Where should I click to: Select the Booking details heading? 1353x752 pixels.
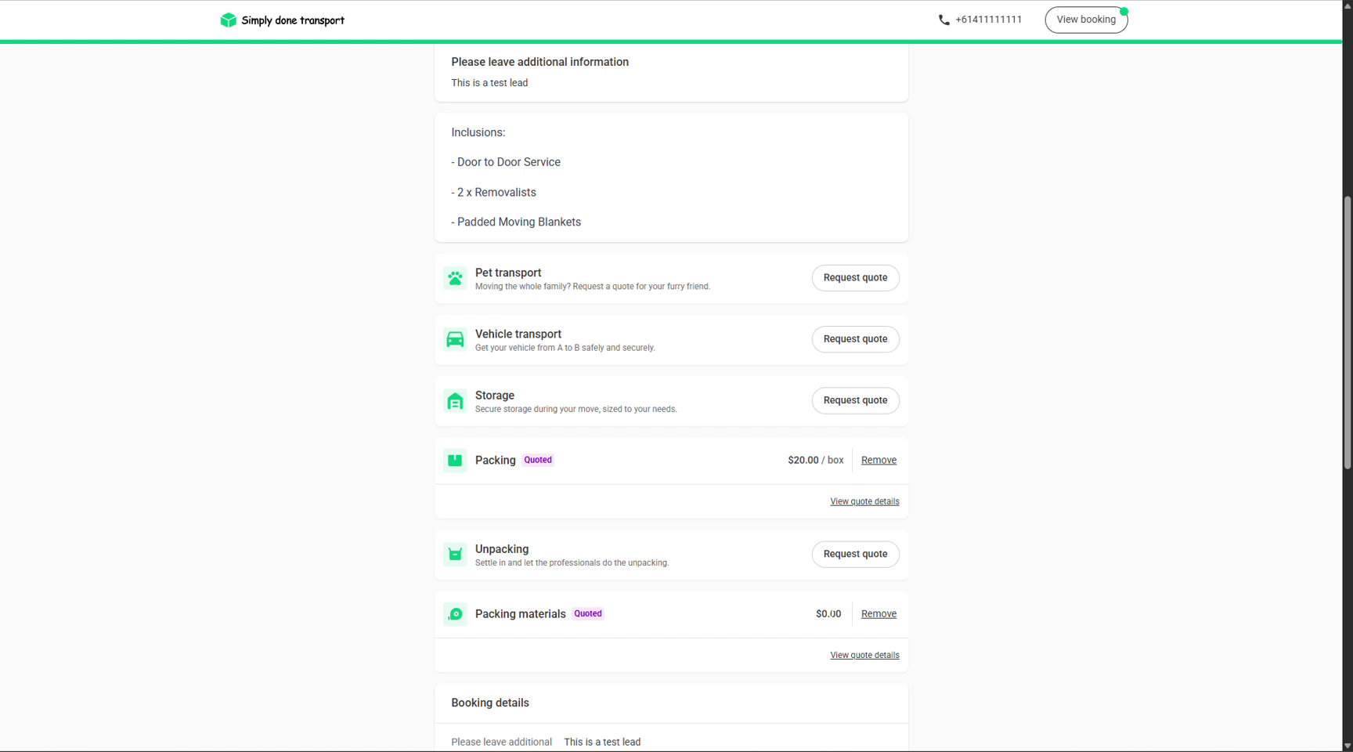point(490,703)
